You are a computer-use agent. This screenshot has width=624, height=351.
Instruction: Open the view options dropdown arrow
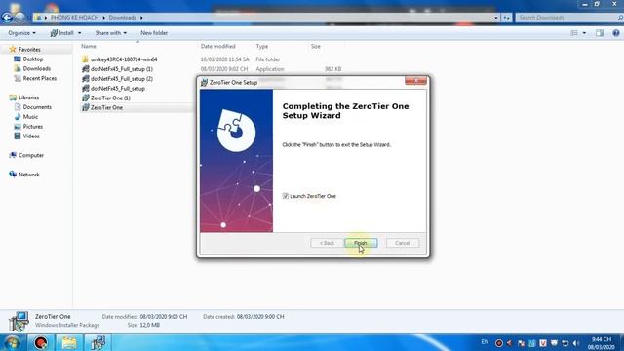coord(584,33)
